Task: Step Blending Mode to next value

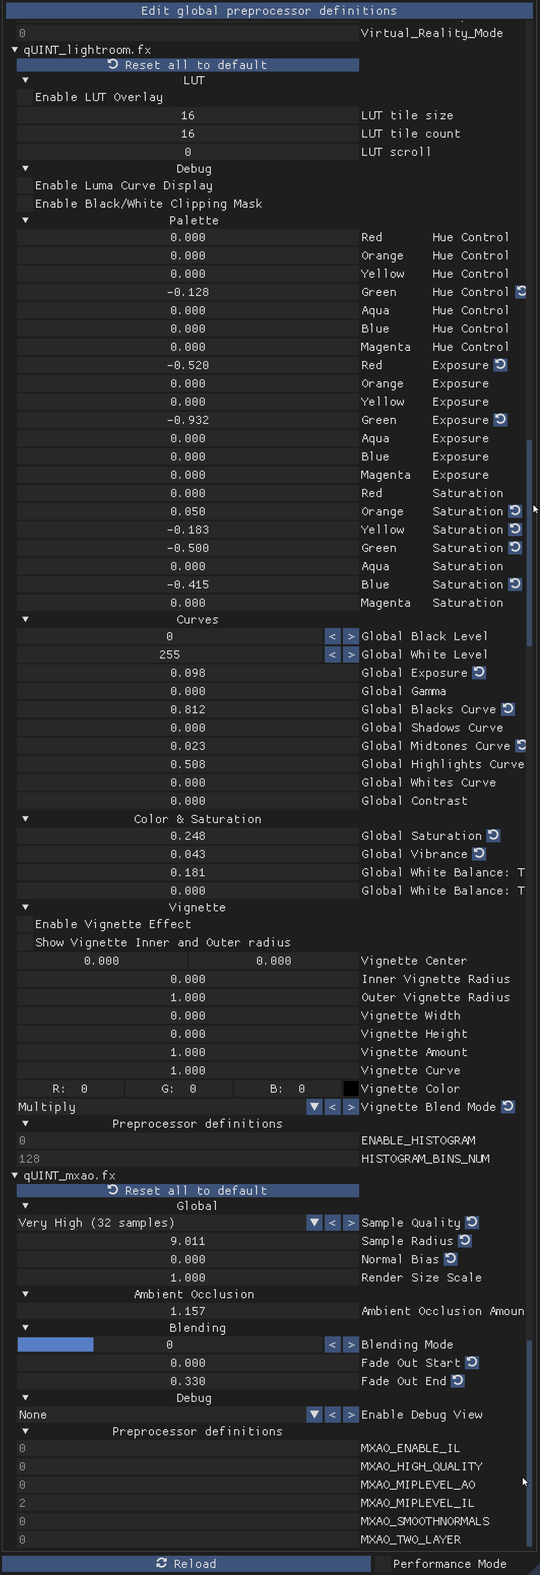Action: 351,1344
